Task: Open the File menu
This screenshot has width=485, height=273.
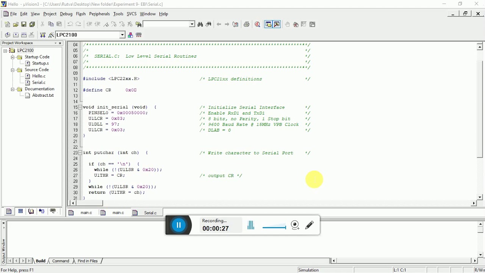Action: [x=13, y=14]
